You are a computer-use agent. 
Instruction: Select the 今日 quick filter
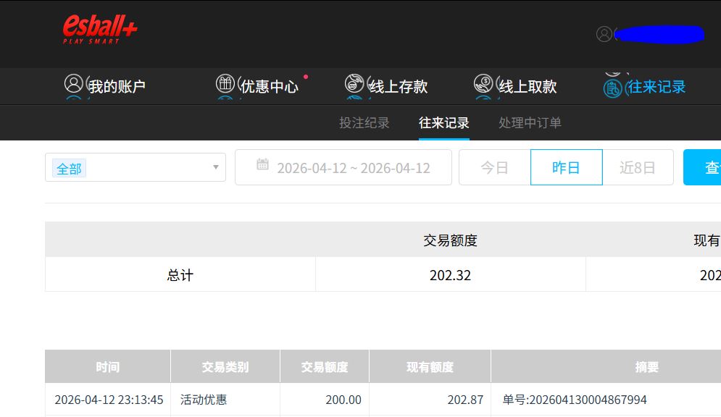494,167
